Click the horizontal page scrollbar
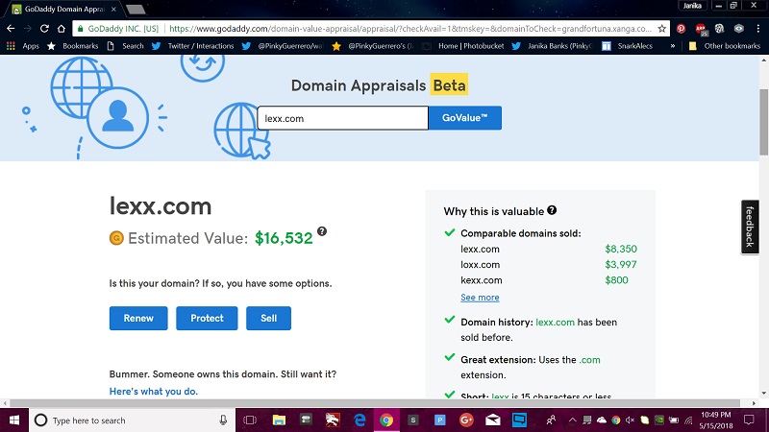Viewport: 769px width, 432px height. (375, 403)
